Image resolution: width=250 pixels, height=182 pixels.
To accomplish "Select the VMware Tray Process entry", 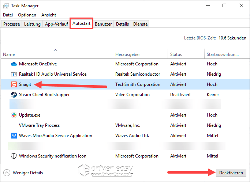I will pos(39,125).
